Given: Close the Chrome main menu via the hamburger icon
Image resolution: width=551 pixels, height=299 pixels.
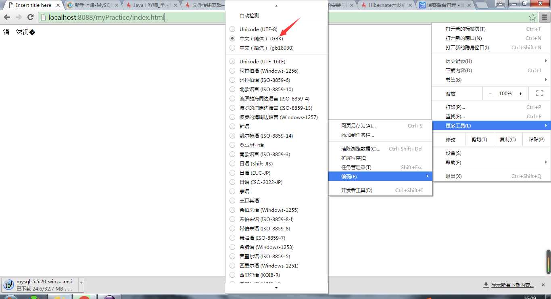Looking at the screenshot, I should (545, 17).
